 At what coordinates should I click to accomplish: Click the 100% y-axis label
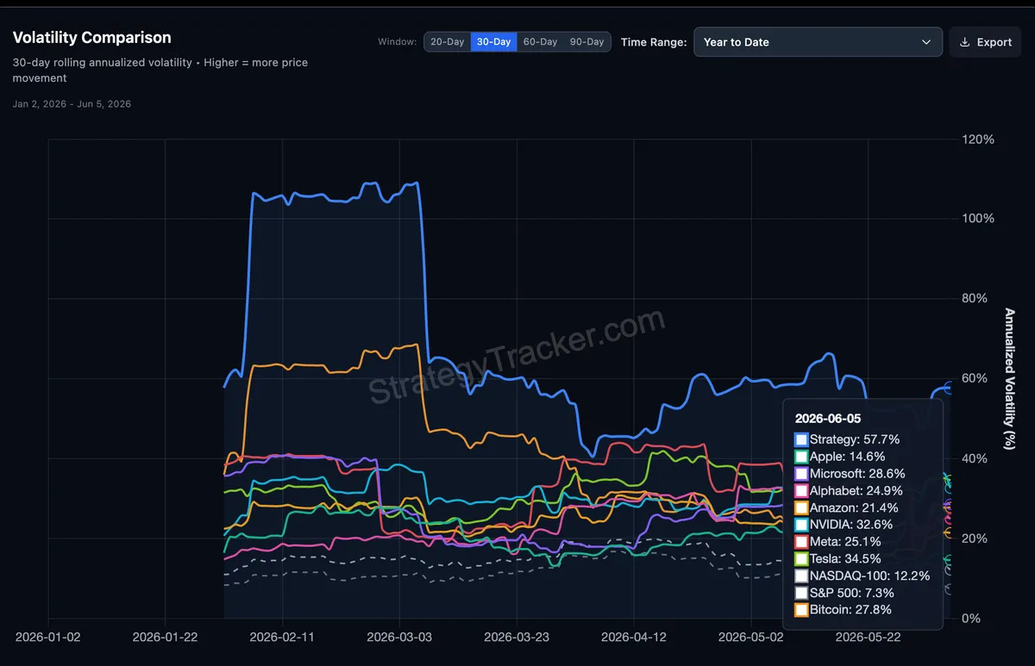pyautogui.click(x=978, y=219)
